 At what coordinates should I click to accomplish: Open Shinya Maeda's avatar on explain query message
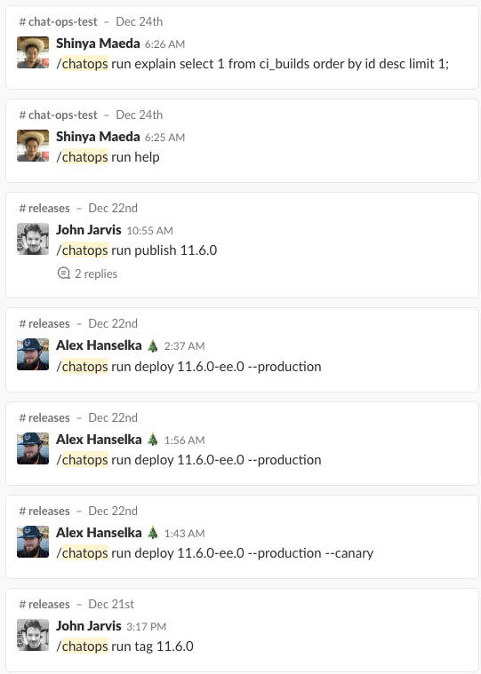pos(33,52)
